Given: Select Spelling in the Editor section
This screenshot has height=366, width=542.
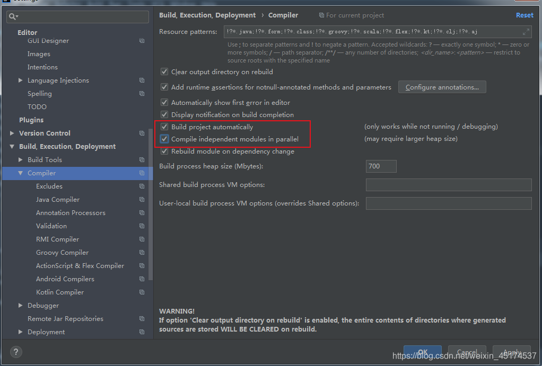Looking at the screenshot, I should coord(39,94).
